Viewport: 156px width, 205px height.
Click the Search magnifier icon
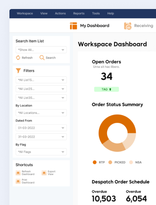pos(42,58)
